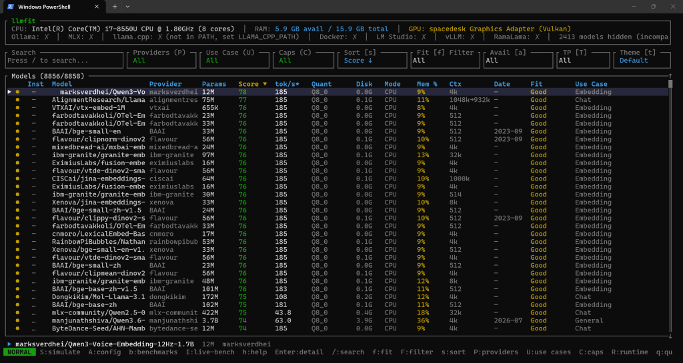Click the yellow dot of CISCai/jina-embeddings row
This screenshot has width=683, height=363.
coord(17,179)
